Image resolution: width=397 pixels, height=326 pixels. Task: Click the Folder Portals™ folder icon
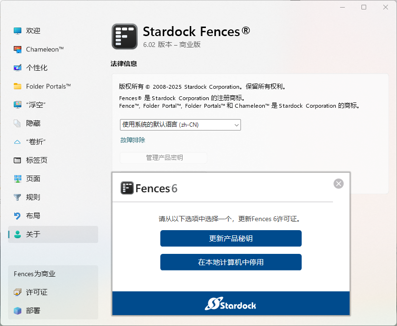pyautogui.click(x=18, y=86)
